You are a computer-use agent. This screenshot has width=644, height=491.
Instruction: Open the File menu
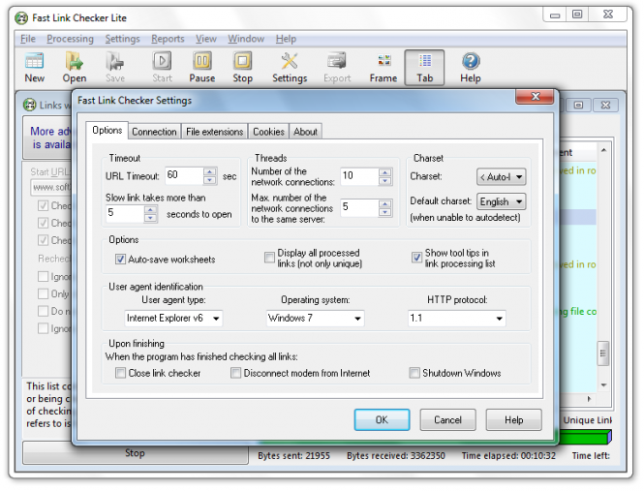click(x=28, y=39)
